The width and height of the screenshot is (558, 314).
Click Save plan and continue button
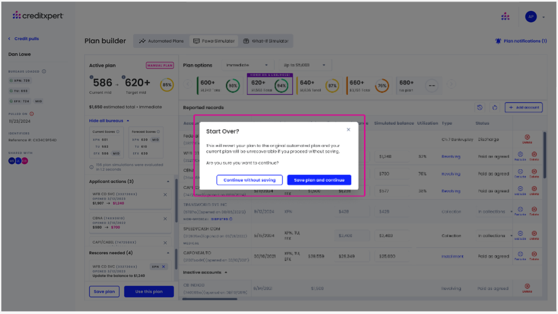point(319,180)
